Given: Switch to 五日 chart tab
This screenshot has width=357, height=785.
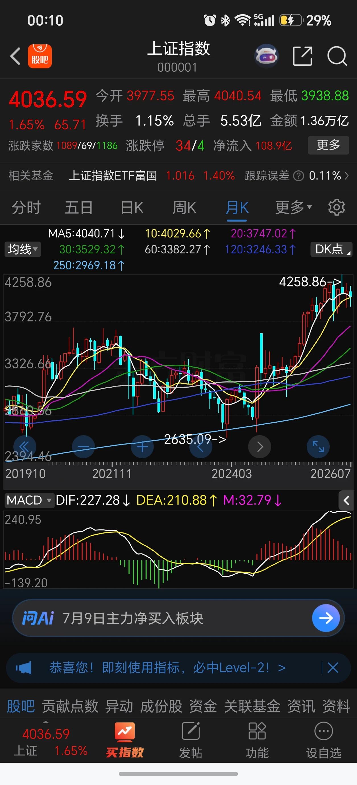Looking at the screenshot, I should (78, 208).
